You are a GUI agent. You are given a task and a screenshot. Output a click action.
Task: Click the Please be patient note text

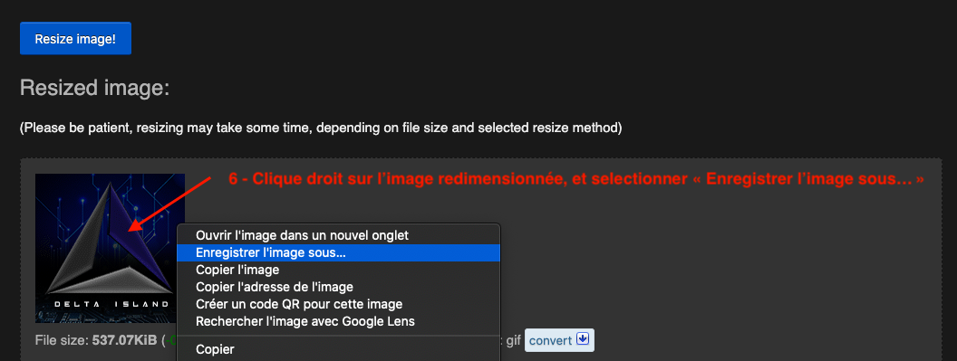click(321, 128)
